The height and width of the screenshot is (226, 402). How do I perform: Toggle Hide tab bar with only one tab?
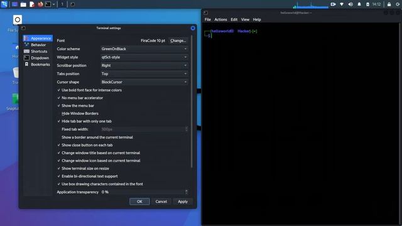(84, 121)
